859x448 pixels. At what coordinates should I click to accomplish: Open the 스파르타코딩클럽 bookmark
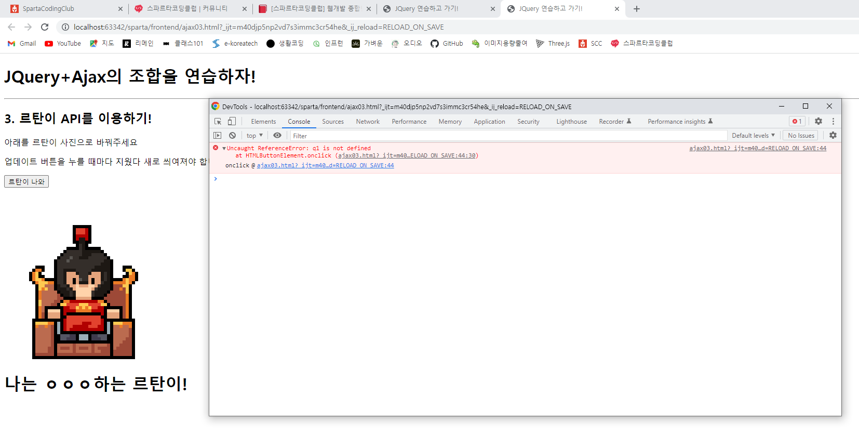(642, 44)
